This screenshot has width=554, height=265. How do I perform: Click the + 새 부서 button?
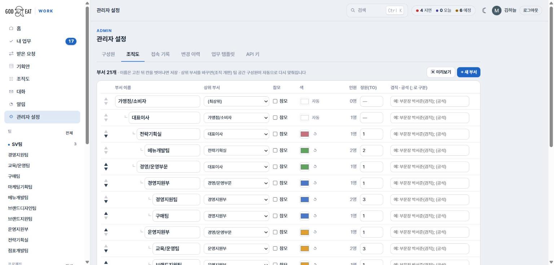point(469,72)
